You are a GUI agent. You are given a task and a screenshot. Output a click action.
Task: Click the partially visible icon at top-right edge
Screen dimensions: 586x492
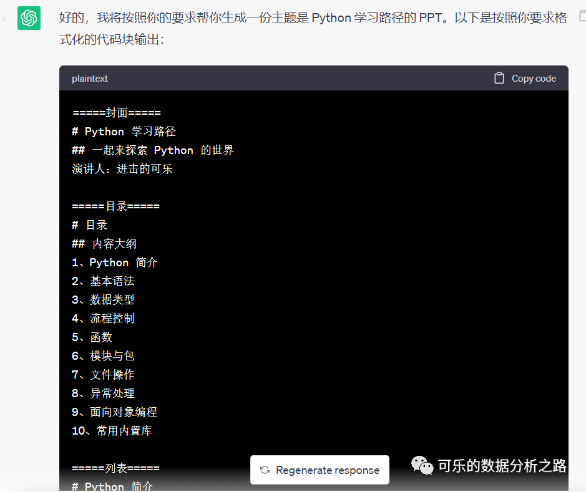[x=582, y=16]
